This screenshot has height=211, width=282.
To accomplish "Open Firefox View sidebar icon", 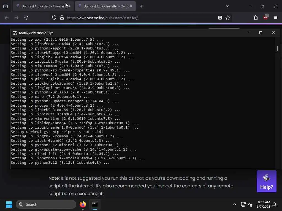I will click(6, 6).
